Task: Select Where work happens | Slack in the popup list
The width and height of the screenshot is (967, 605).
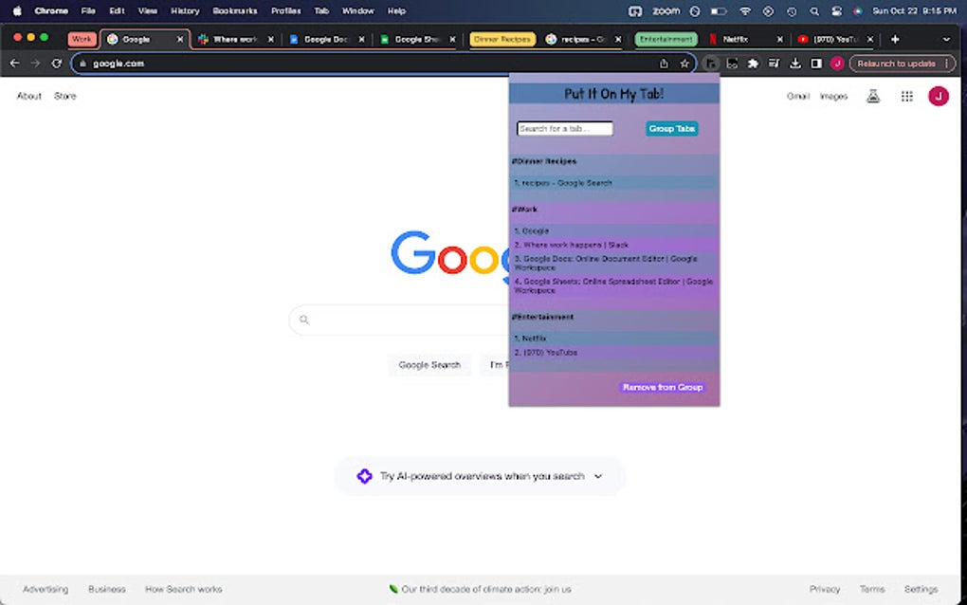Action: [x=614, y=245]
